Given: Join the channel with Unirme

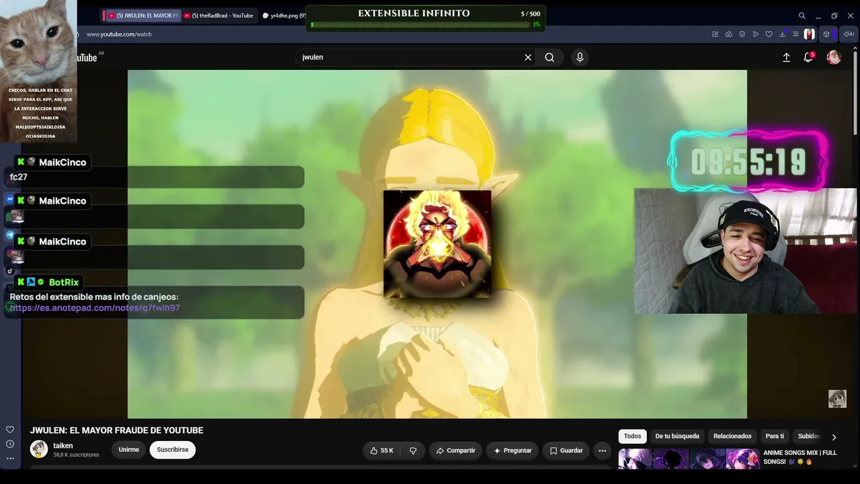Looking at the screenshot, I should (129, 450).
